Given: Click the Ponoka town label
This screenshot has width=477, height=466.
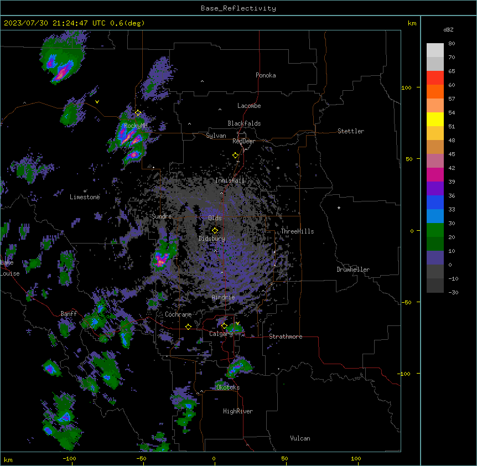Looking at the screenshot, I should tap(266, 75).
